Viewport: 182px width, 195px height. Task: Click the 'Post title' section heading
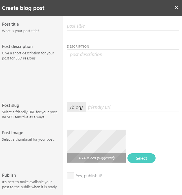coord(10,24)
